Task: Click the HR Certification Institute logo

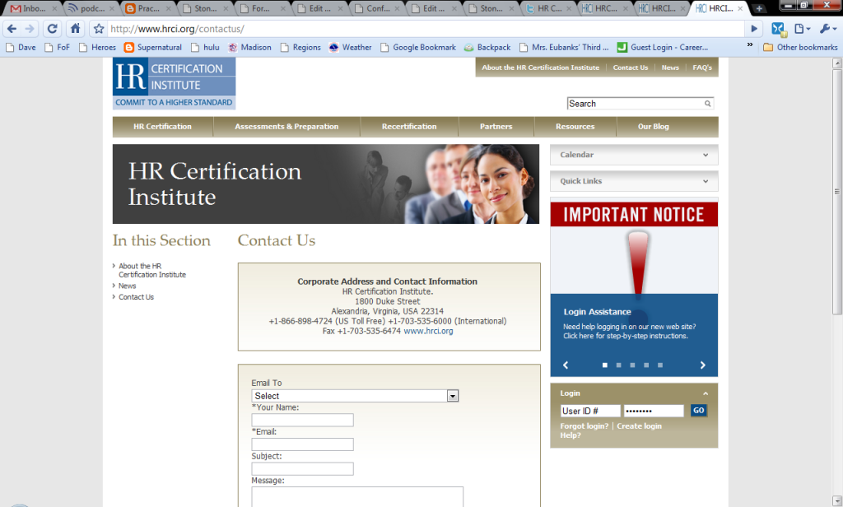Action: [x=175, y=83]
